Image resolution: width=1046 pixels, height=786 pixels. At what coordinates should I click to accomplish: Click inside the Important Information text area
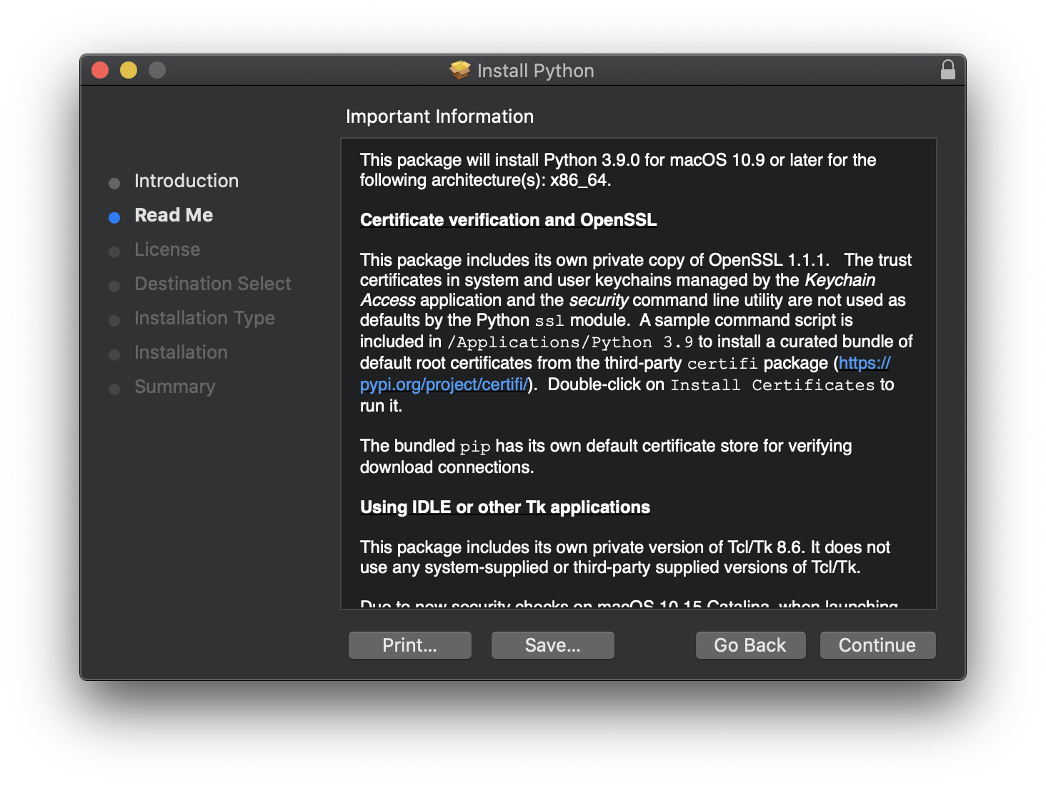coord(636,372)
